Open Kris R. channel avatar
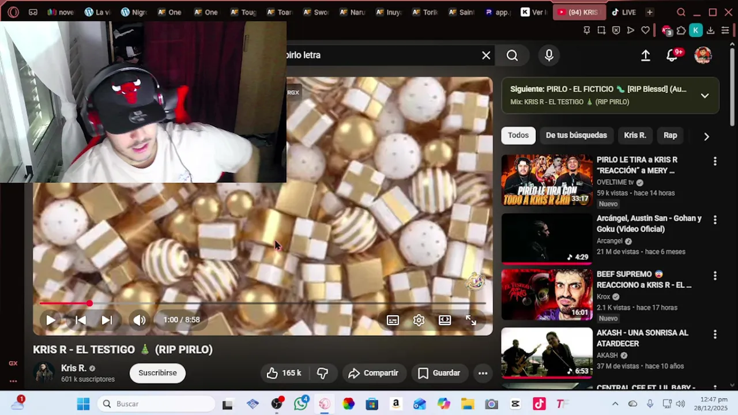Viewport: 738px width, 415px height. (43, 373)
